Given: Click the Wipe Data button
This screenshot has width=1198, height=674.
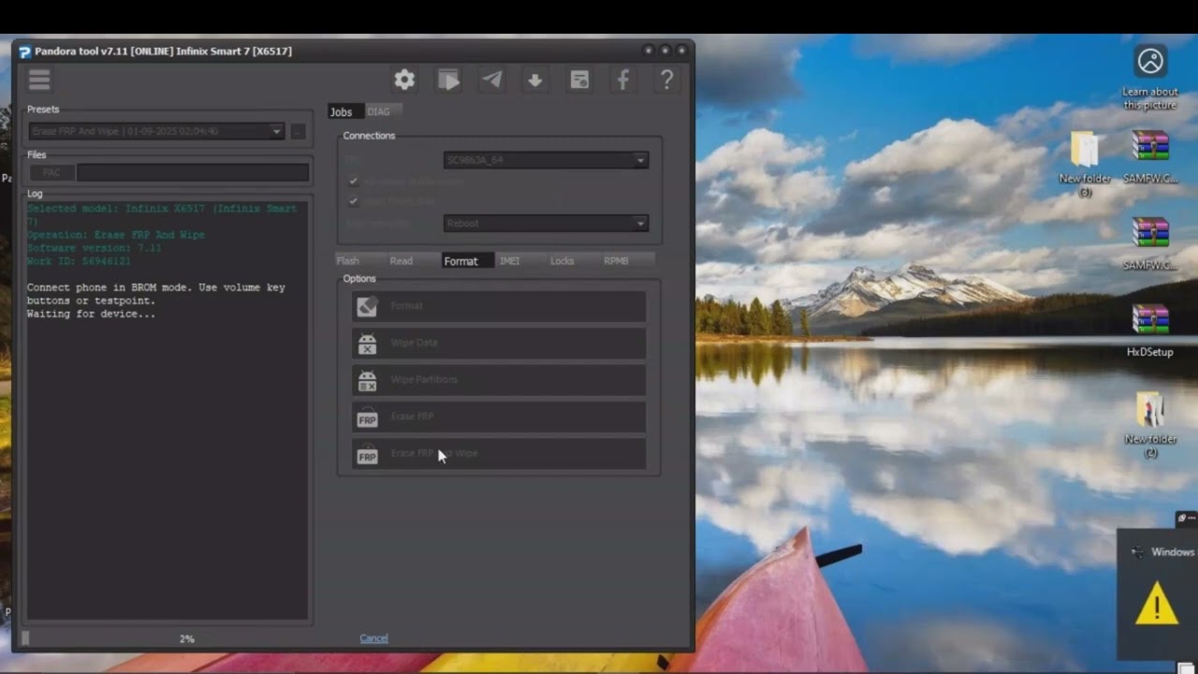Looking at the screenshot, I should tap(499, 344).
